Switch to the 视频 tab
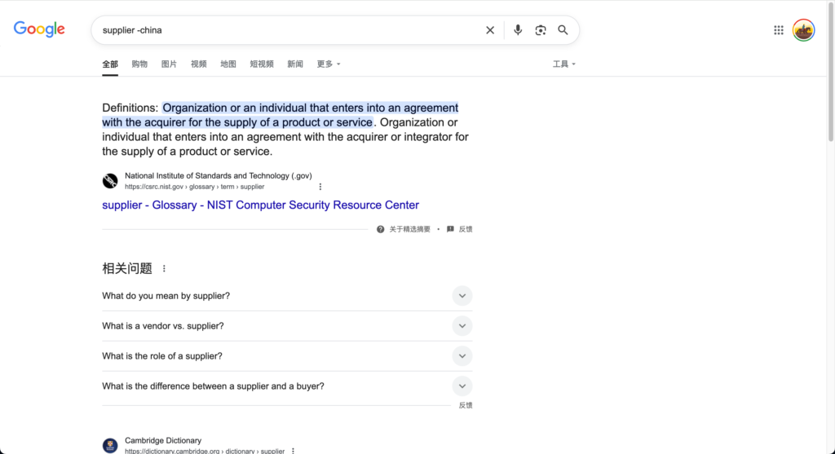The width and height of the screenshot is (835, 454). pos(199,64)
